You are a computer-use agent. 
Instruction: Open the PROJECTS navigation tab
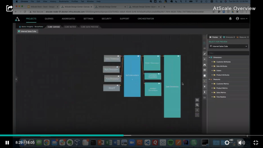[31, 18]
